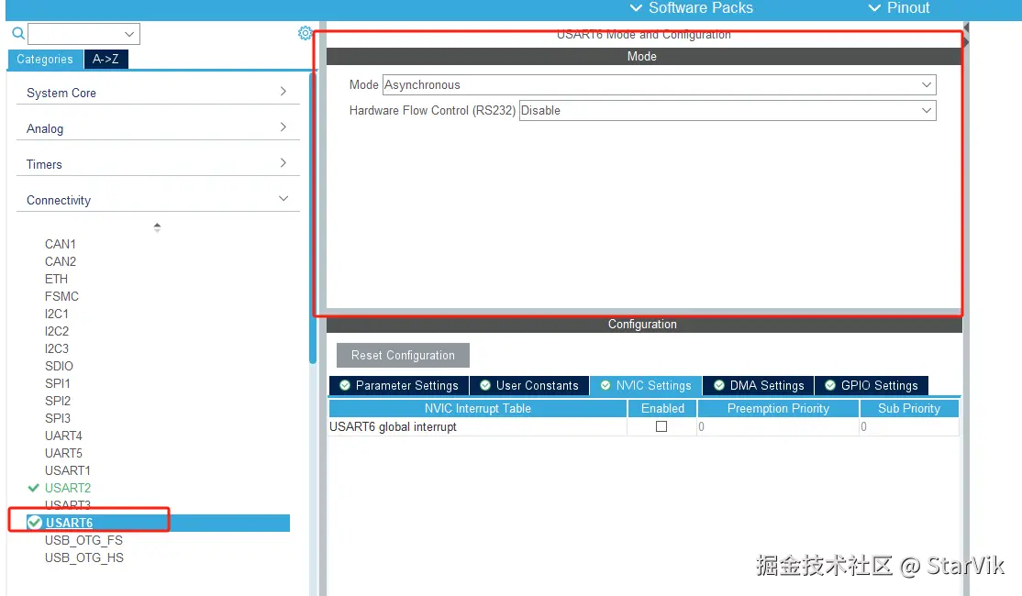Switch to the Categories tab
The image size is (1022, 596).
pyautogui.click(x=45, y=60)
